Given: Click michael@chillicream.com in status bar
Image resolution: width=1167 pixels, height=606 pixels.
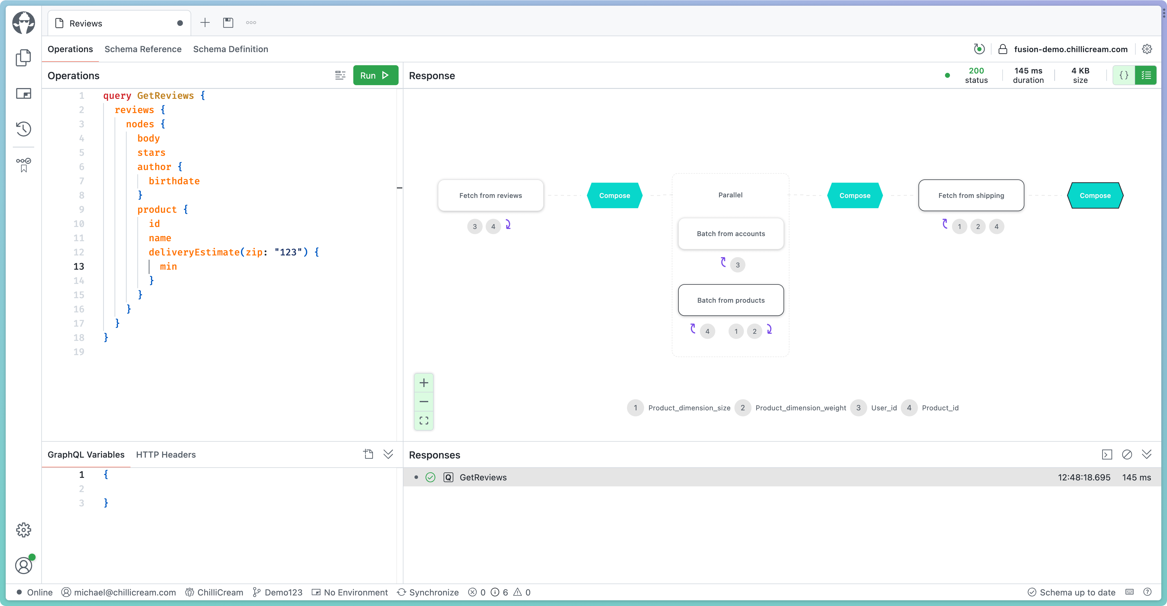Looking at the screenshot, I should [119, 592].
